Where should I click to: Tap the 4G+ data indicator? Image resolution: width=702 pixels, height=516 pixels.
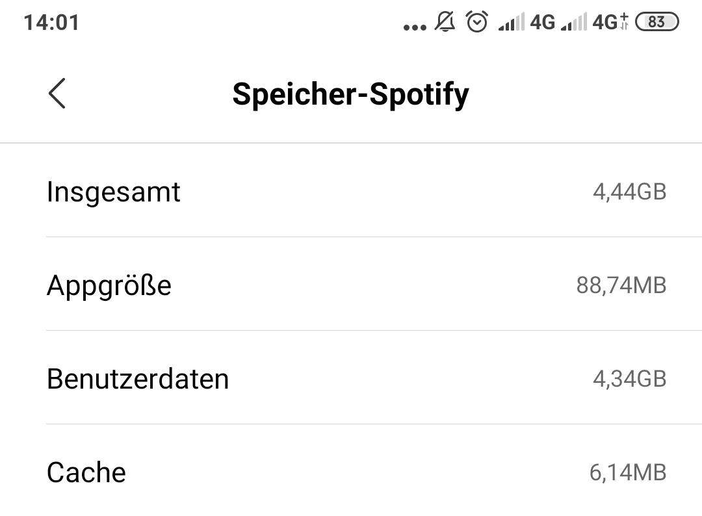pyautogui.click(x=610, y=22)
